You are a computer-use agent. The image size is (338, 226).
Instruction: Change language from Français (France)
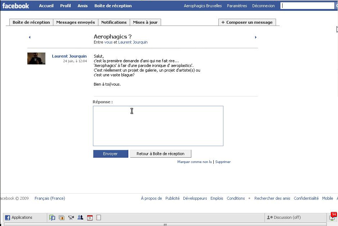point(50,198)
